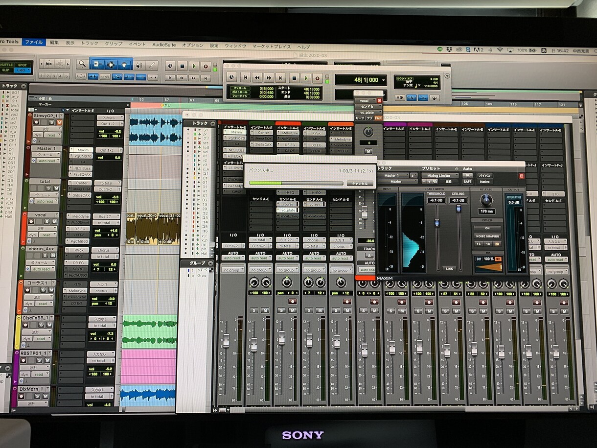Click Stop in the Transport window
This screenshot has height=448, width=597.
294,77
